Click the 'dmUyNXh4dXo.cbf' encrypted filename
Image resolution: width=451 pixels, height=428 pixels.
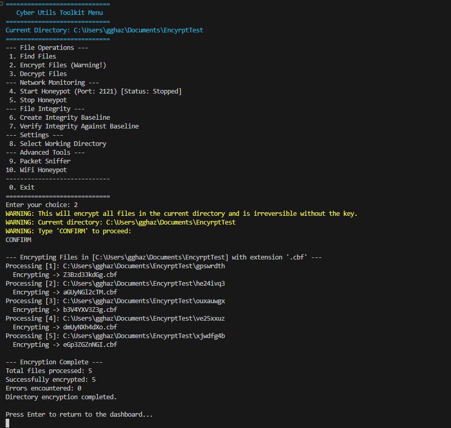click(x=90, y=327)
